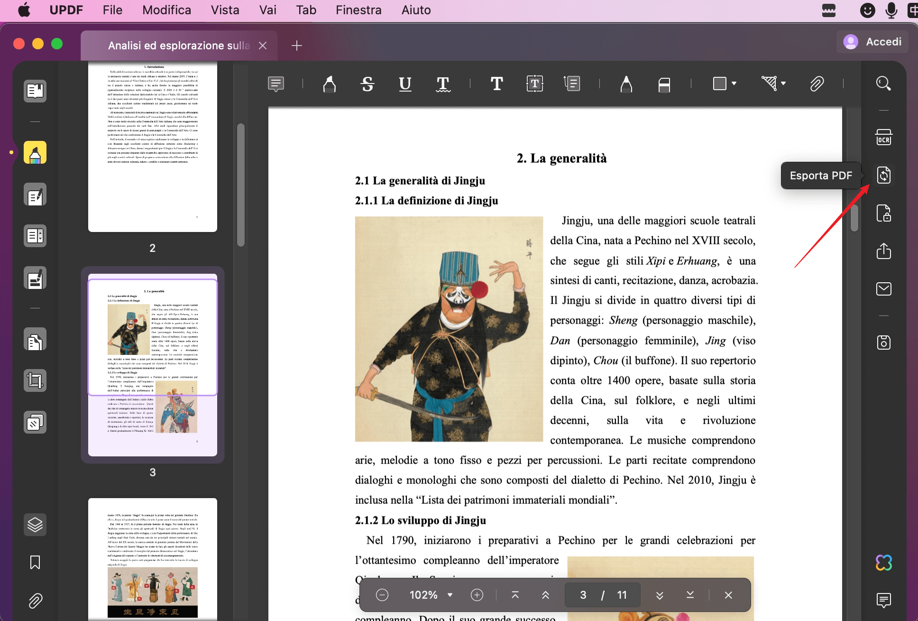Open the Bookmarks panel icon
The width and height of the screenshot is (918, 621).
pyautogui.click(x=35, y=563)
